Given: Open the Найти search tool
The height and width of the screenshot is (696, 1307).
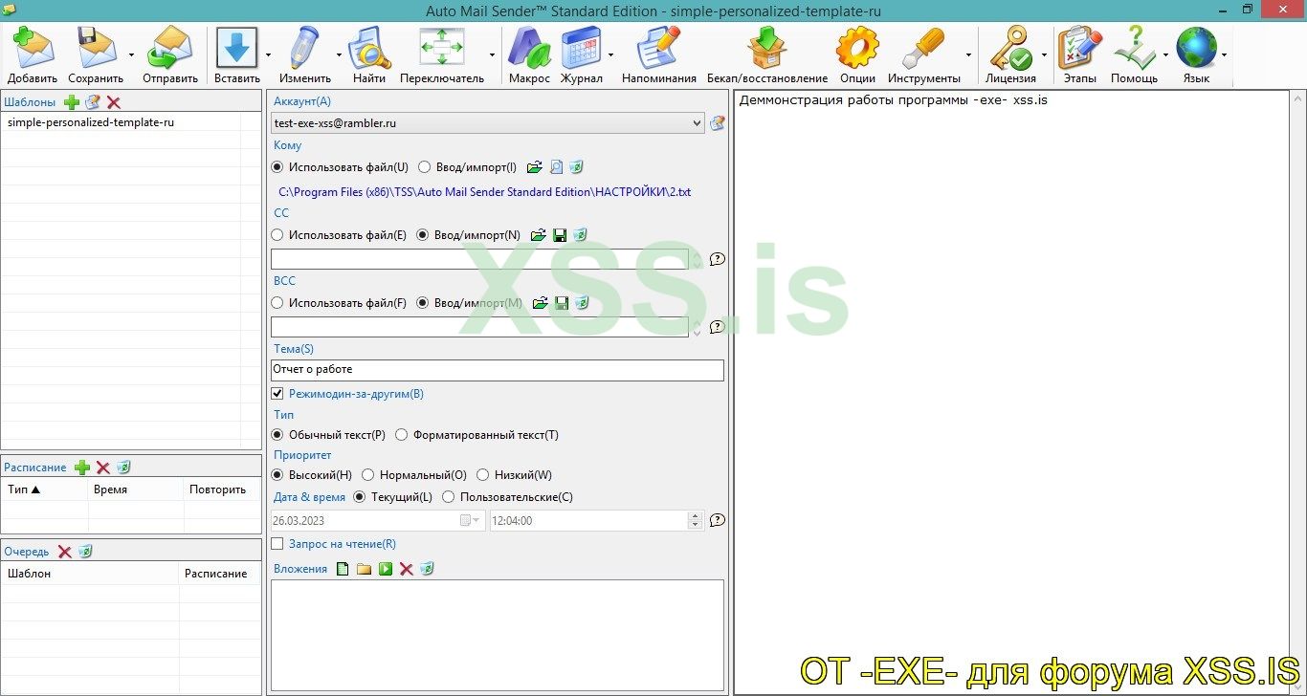Looking at the screenshot, I should pyautogui.click(x=368, y=47).
